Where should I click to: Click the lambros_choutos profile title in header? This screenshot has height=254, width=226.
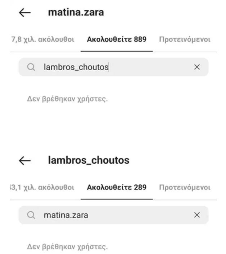click(89, 160)
